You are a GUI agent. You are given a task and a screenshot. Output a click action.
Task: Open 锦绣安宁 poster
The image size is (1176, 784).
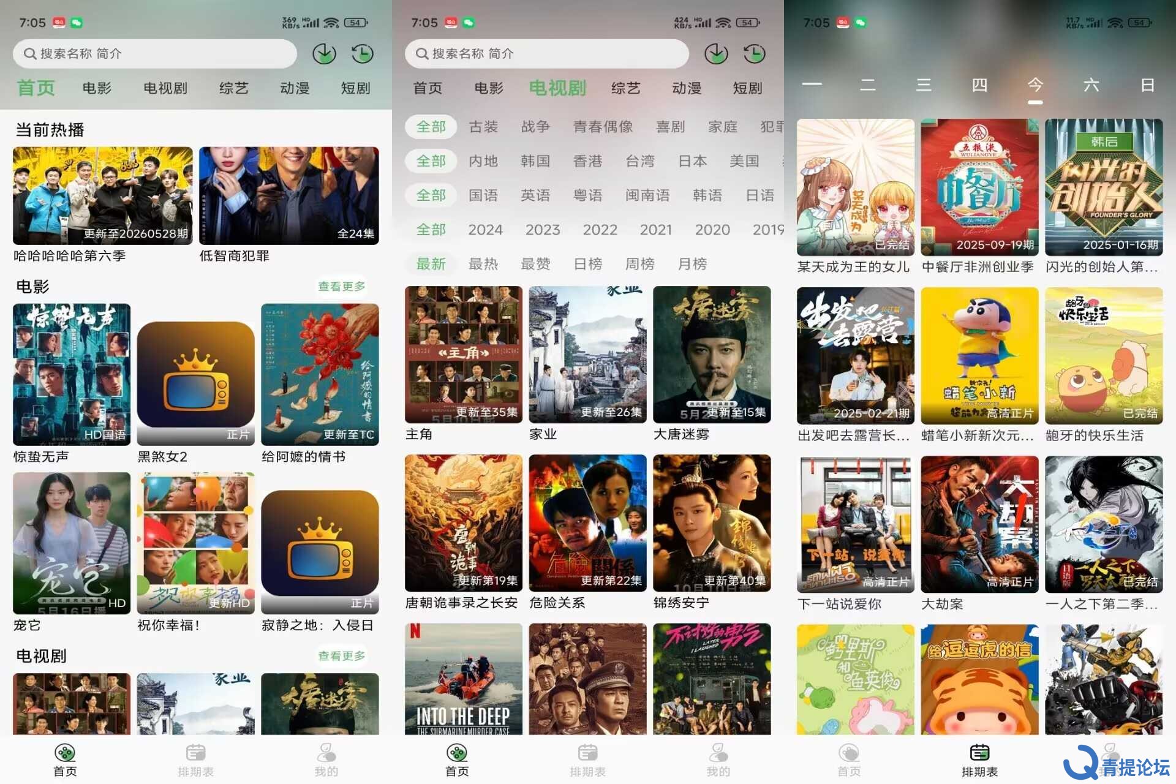(712, 523)
